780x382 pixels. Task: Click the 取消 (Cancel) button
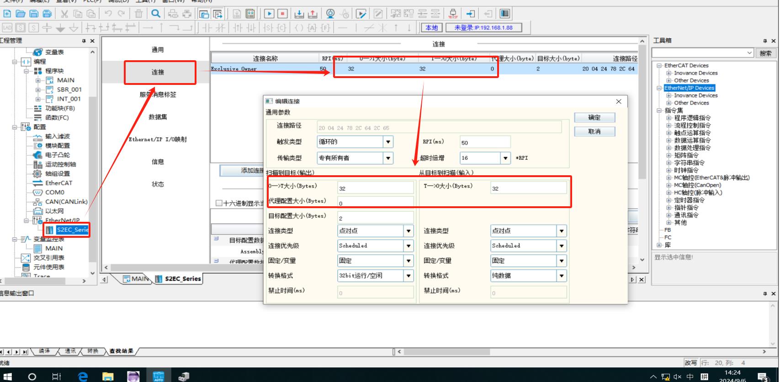594,131
